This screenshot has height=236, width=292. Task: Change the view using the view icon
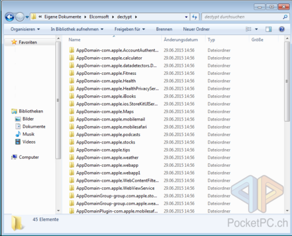(249, 29)
